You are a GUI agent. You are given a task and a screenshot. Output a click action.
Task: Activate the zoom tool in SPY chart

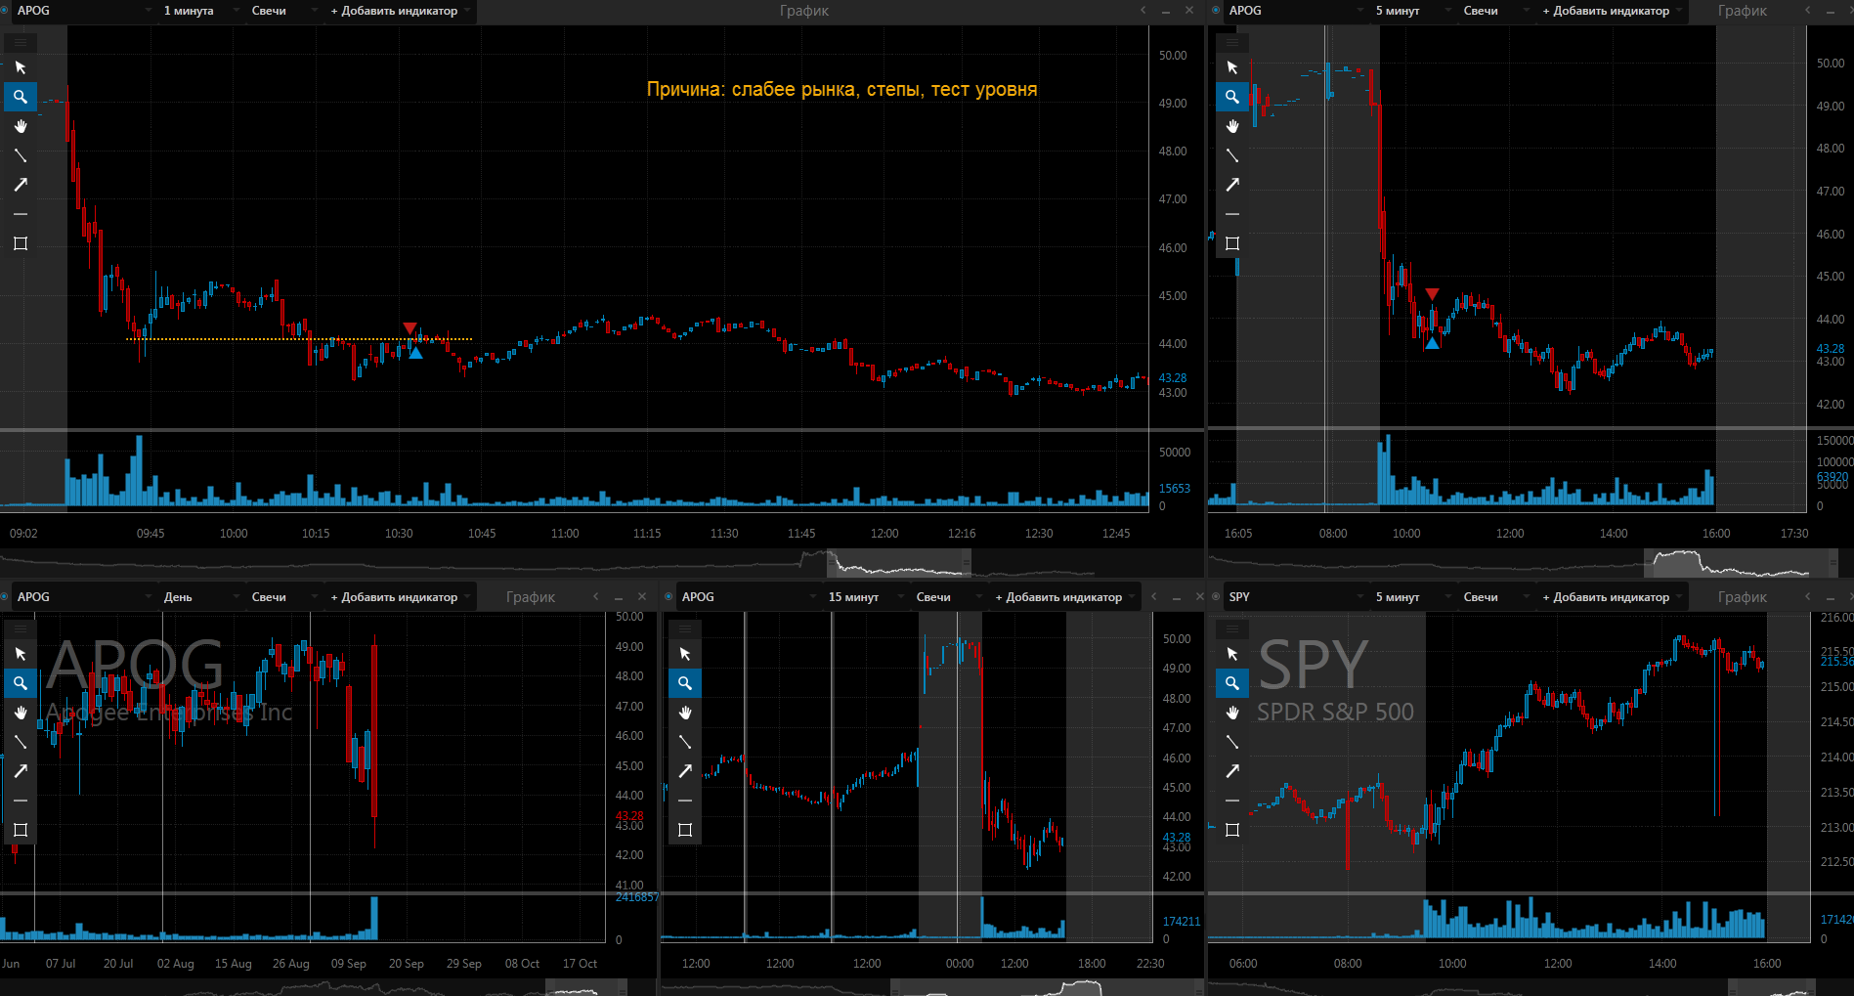tap(1231, 683)
